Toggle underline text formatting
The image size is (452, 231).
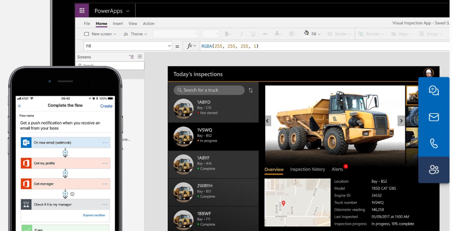point(253,34)
